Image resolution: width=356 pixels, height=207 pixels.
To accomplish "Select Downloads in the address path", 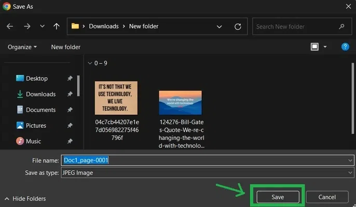I will pos(104,26).
